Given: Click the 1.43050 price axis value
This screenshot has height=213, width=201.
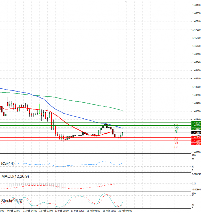Looking at the screenshot, I should point(196,111).
